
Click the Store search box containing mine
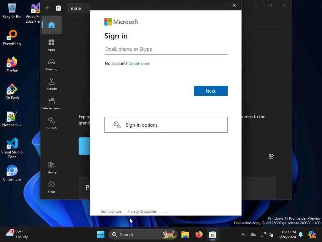pyautogui.click(x=79, y=8)
